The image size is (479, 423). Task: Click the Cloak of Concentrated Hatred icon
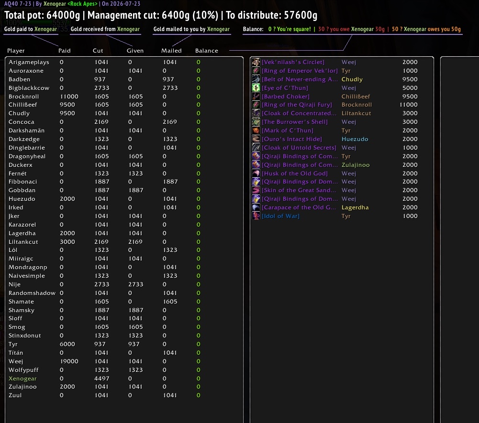[x=256, y=113]
